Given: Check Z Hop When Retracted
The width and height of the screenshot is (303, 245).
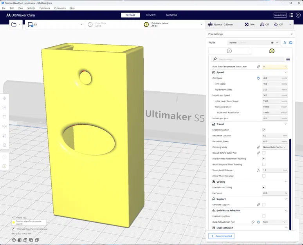Looking at the screenshot, I should click(x=264, y=176).
